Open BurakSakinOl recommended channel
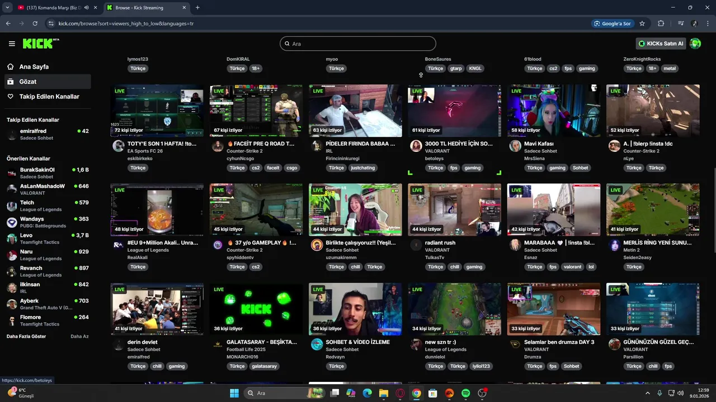The width and height of the screenshot is (716, 402). [x=48, y=173]
